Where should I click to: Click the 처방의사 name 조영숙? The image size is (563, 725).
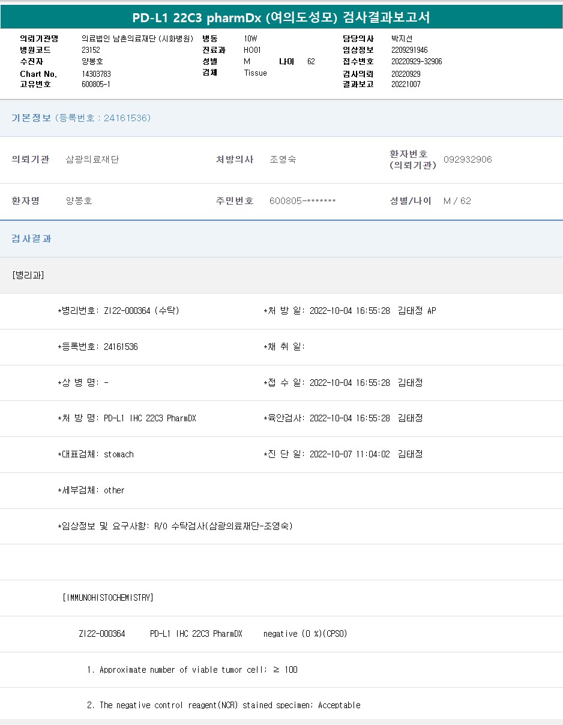click(x=283, y=160)
